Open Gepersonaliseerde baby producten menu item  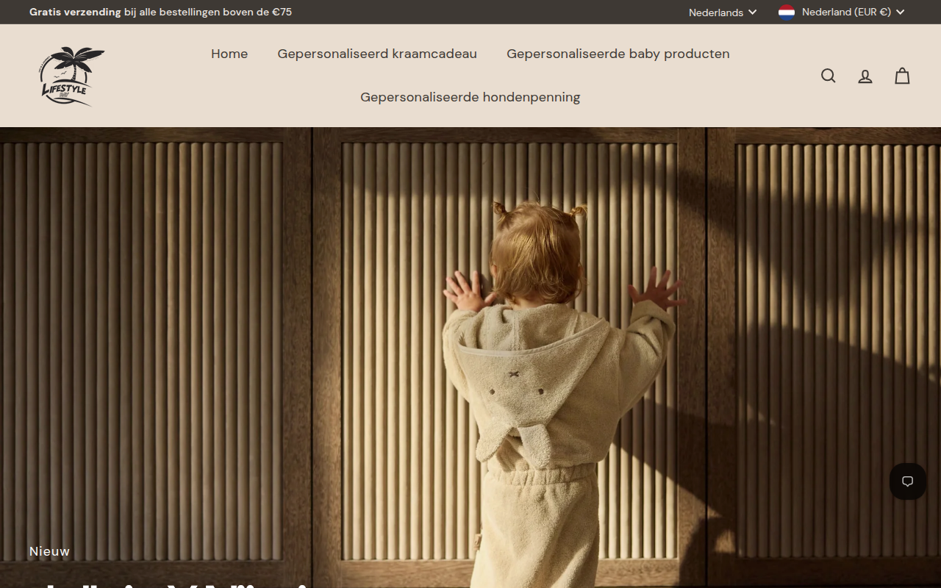618,54
